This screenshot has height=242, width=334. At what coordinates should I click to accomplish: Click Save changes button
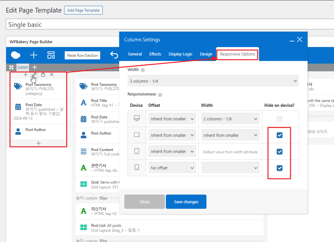click(186, 202)
